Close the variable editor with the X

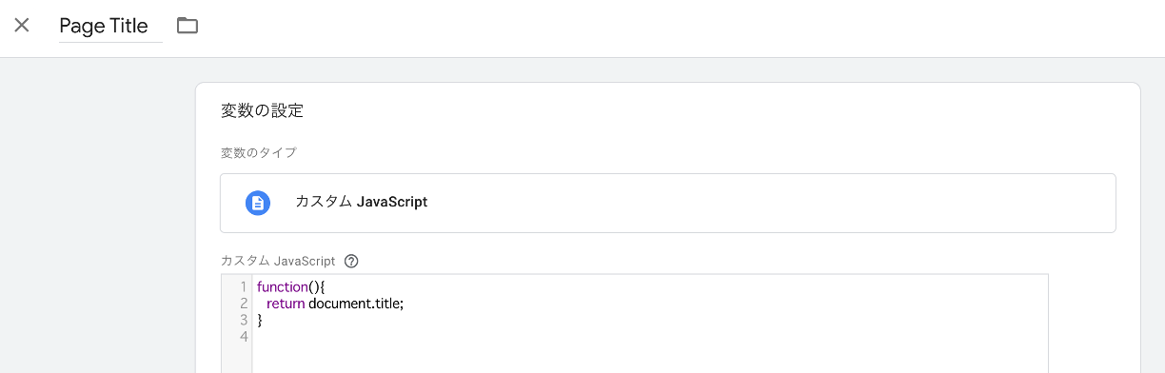(22, 26)
